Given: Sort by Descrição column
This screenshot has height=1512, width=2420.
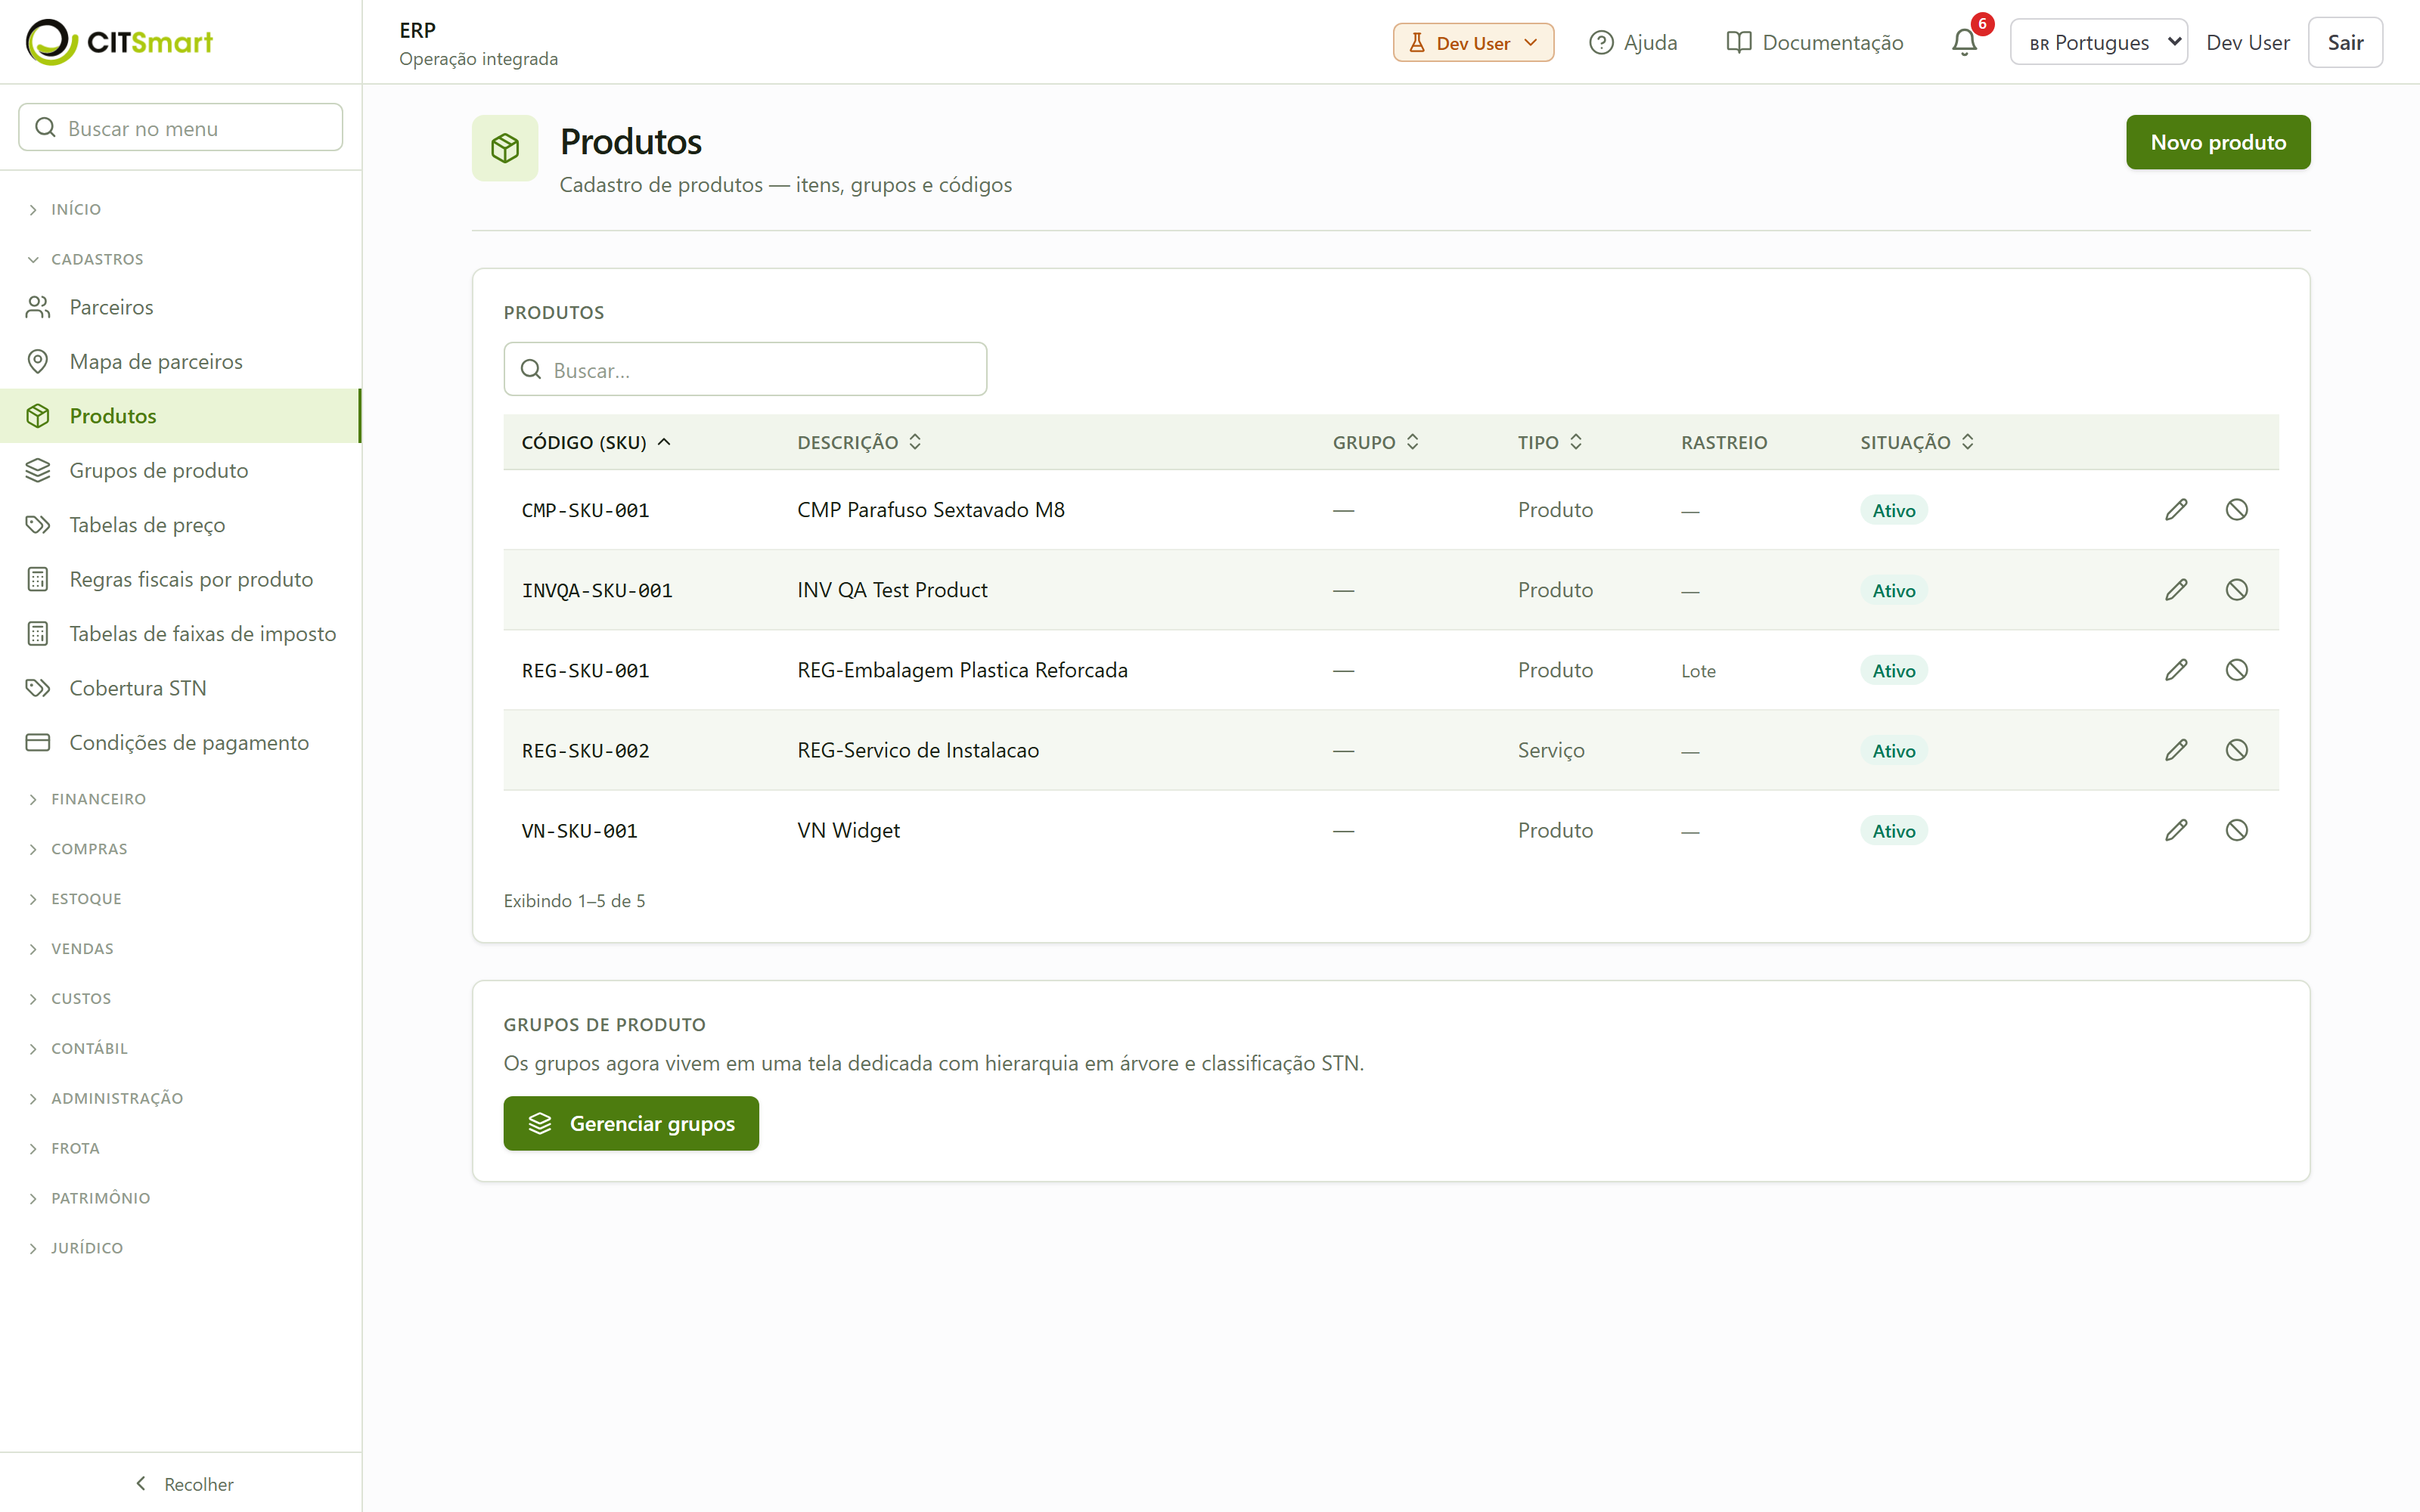Looking at the screenshot, I should click(859, 442).
